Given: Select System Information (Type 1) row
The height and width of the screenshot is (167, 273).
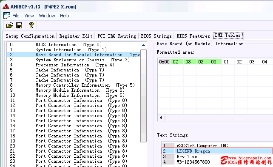Looking at the screenshot, I should tap(73, 49).
